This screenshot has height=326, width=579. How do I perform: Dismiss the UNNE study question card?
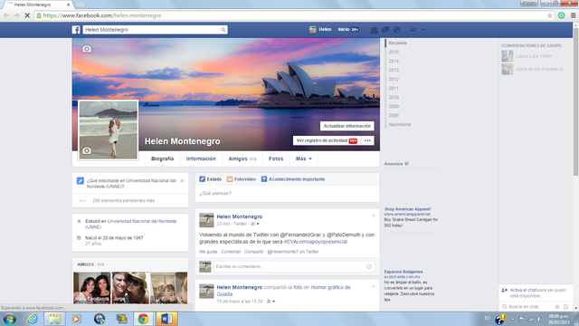click(x=182, y=181)
